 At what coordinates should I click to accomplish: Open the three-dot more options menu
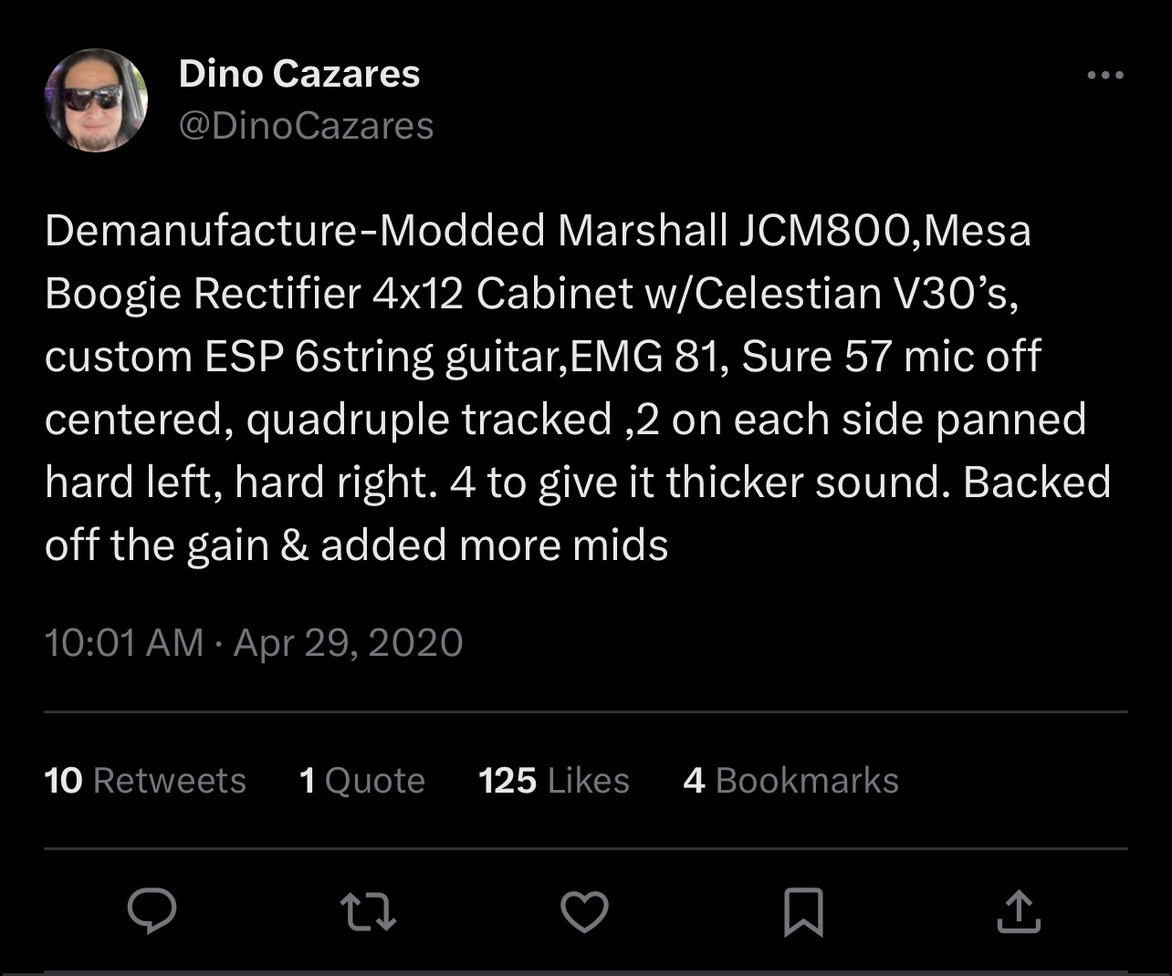click(1105, 76)
